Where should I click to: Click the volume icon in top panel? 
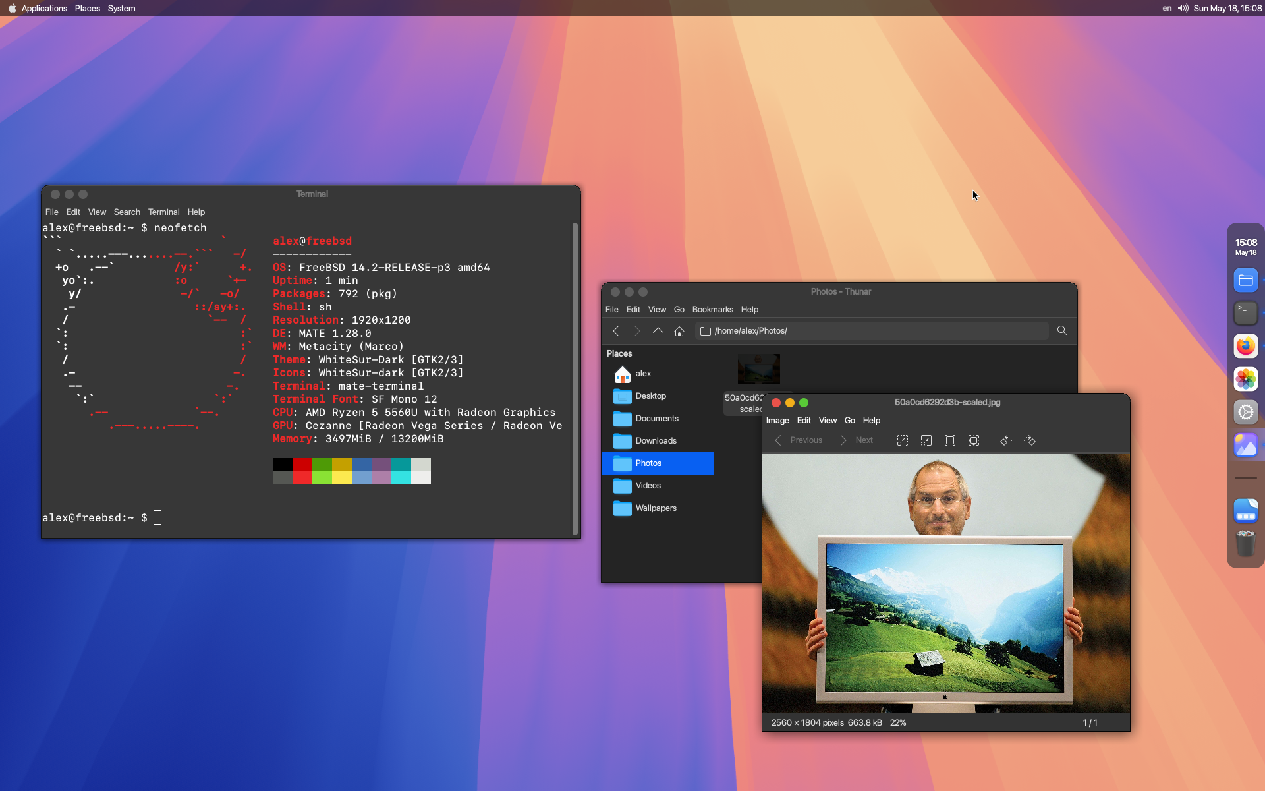pos(1183,9)
